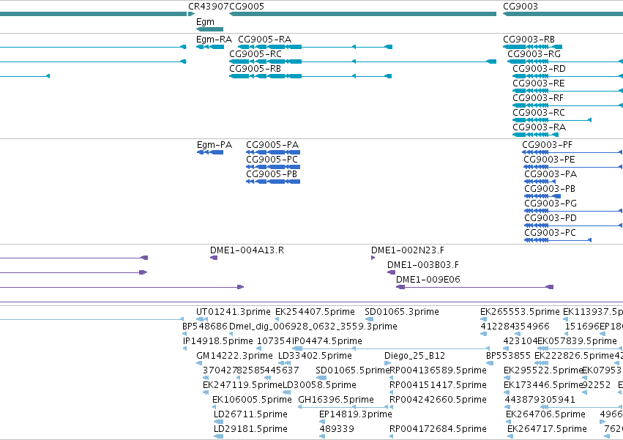Click EST SD01065.5prime
Screen dimensions: 623x440
click(321, 378)
